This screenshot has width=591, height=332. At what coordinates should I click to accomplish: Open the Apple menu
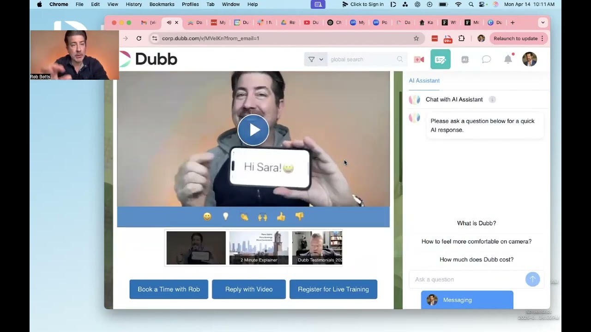(x=39, y=4)
